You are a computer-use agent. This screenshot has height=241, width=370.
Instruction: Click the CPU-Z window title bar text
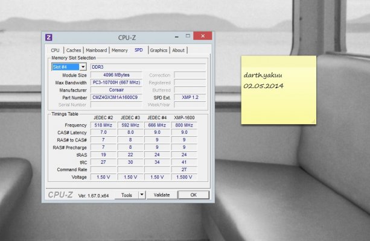pos(127,37)
